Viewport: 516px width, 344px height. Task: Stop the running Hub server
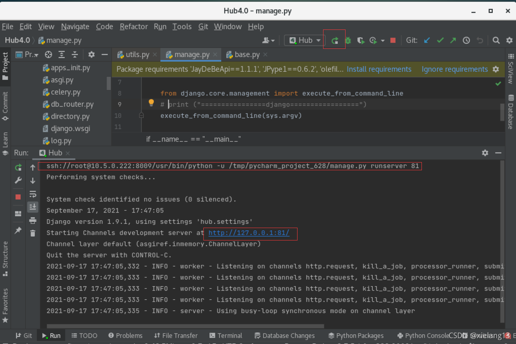coord(392,40)
